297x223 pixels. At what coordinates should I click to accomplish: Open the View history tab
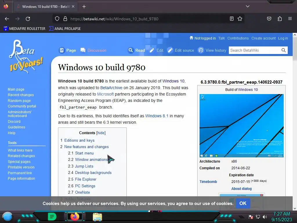pyautogui.click(x=212, y=50)
